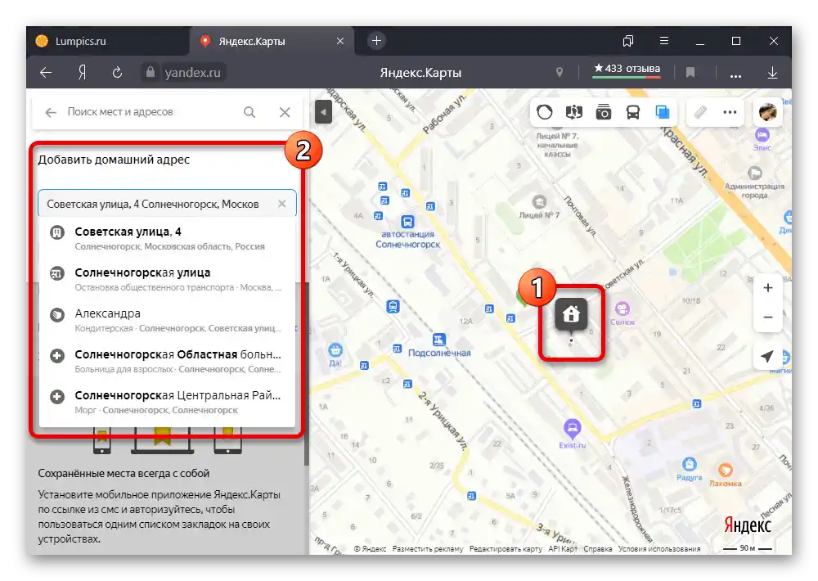This screenshot has height=581, width=818.
Task: Locate me with the arrow button
Action: [x=767, y=357]
